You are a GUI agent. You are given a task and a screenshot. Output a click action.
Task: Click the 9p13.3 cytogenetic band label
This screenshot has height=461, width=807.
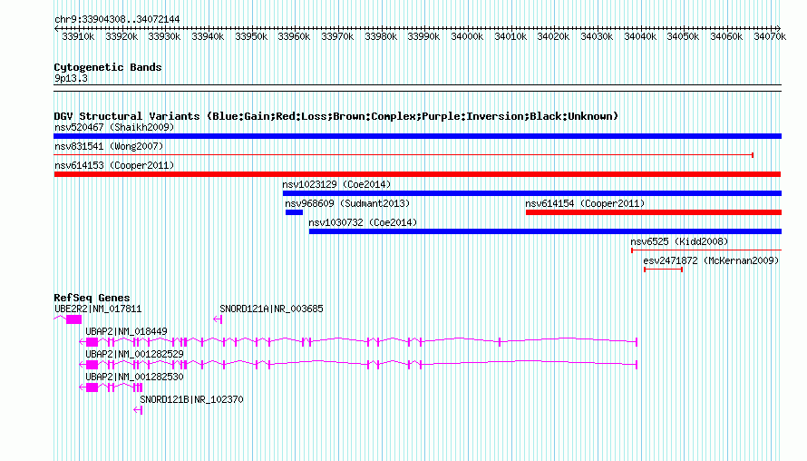71,79
